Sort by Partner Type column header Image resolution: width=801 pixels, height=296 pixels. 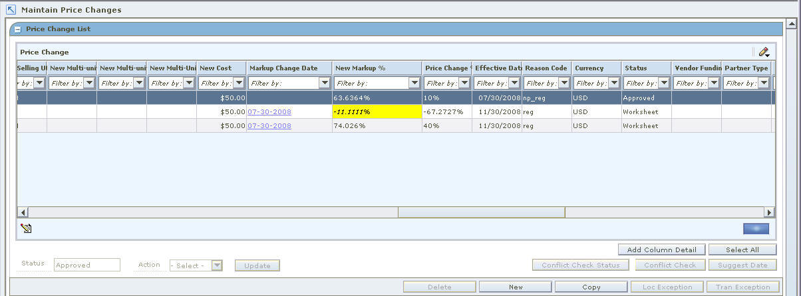[x=746, y=68]
